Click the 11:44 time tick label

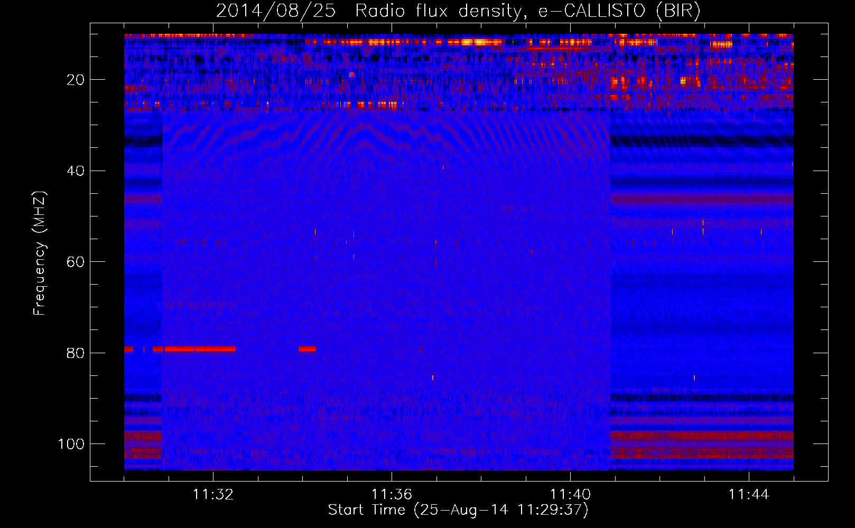tap(749, 494)
